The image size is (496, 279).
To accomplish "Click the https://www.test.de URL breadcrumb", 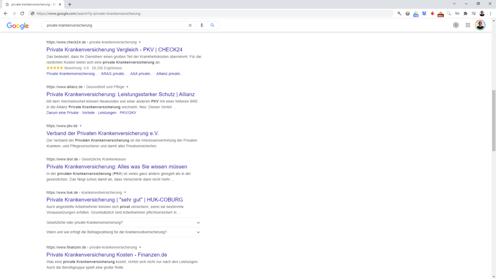I will click(62, 159).
